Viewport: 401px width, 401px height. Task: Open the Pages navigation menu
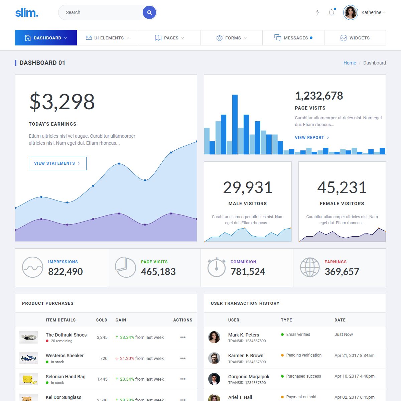point(169,38)
